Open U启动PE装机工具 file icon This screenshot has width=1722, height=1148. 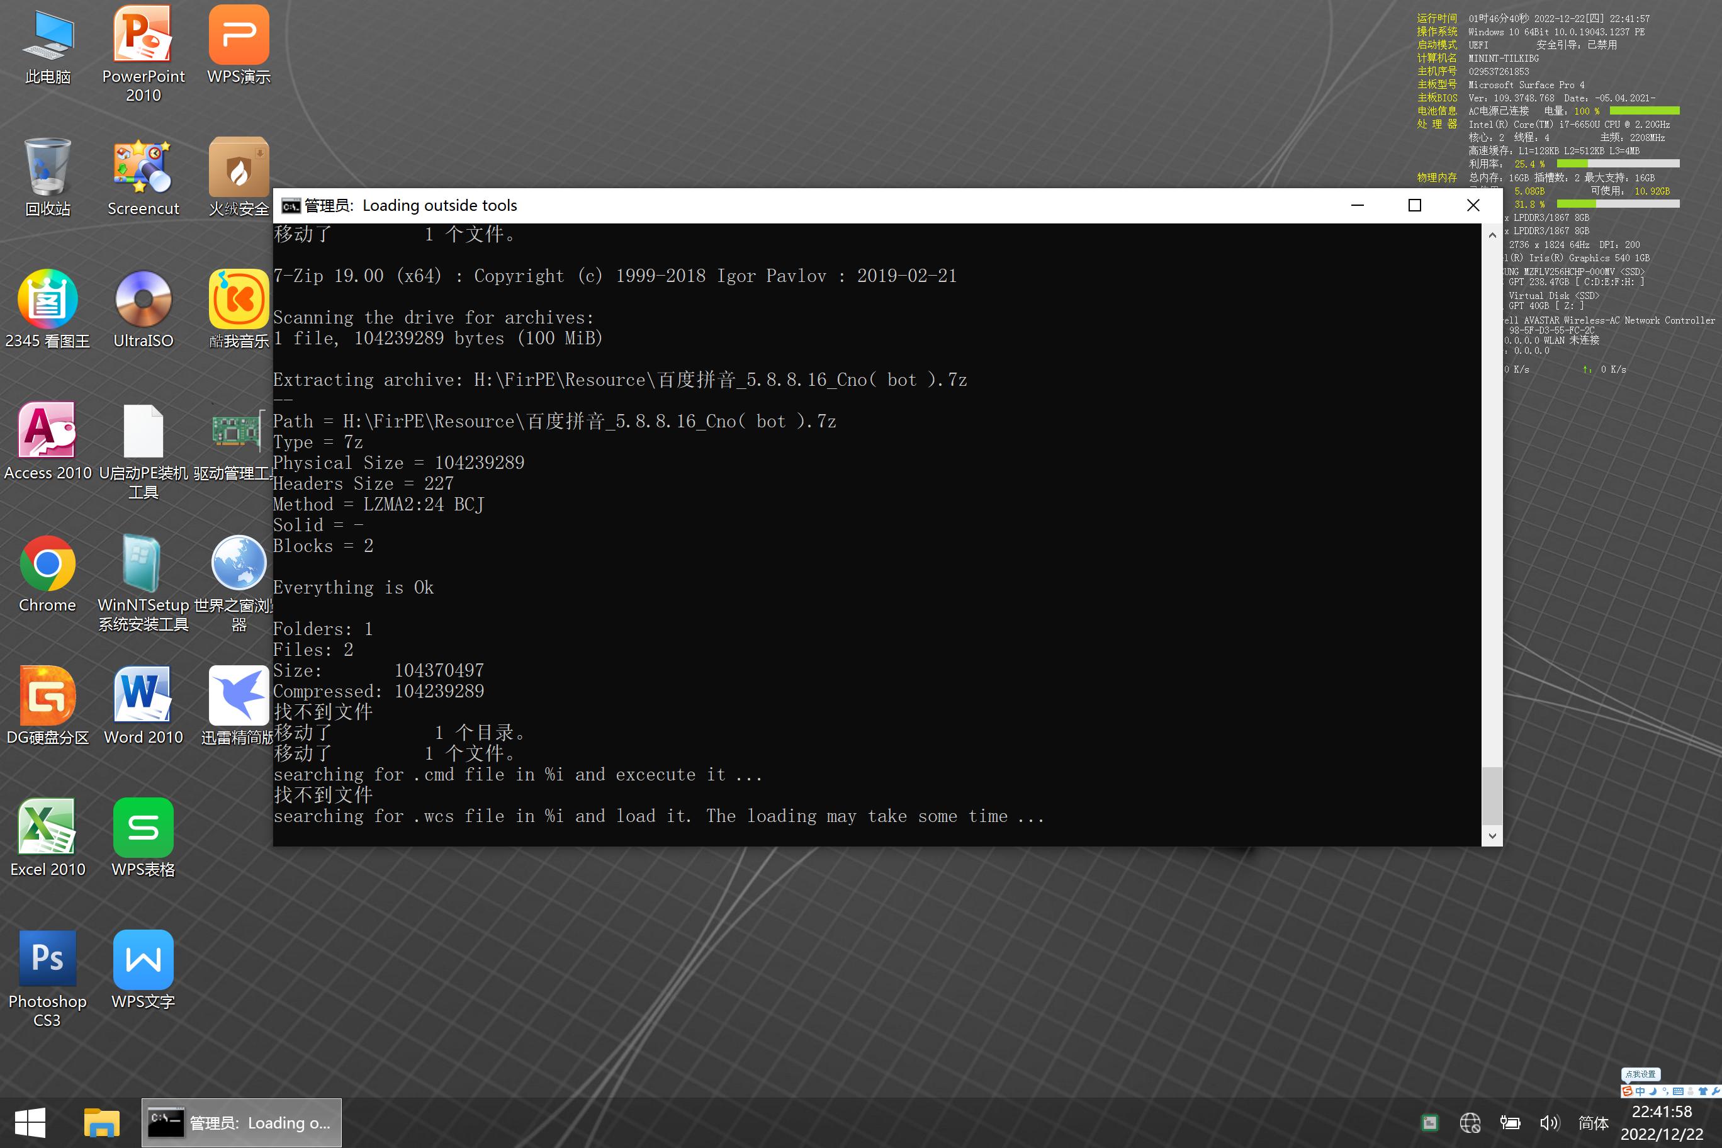click(143, 451)
